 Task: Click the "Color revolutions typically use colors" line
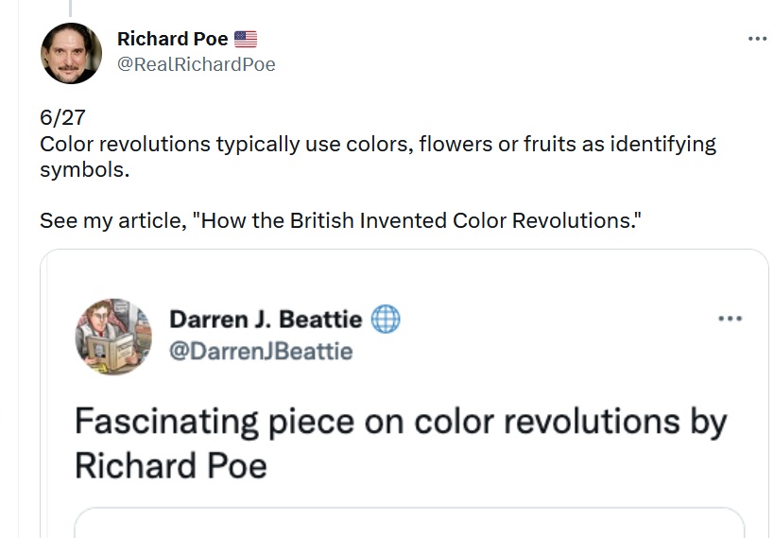(x=227, y=145)
